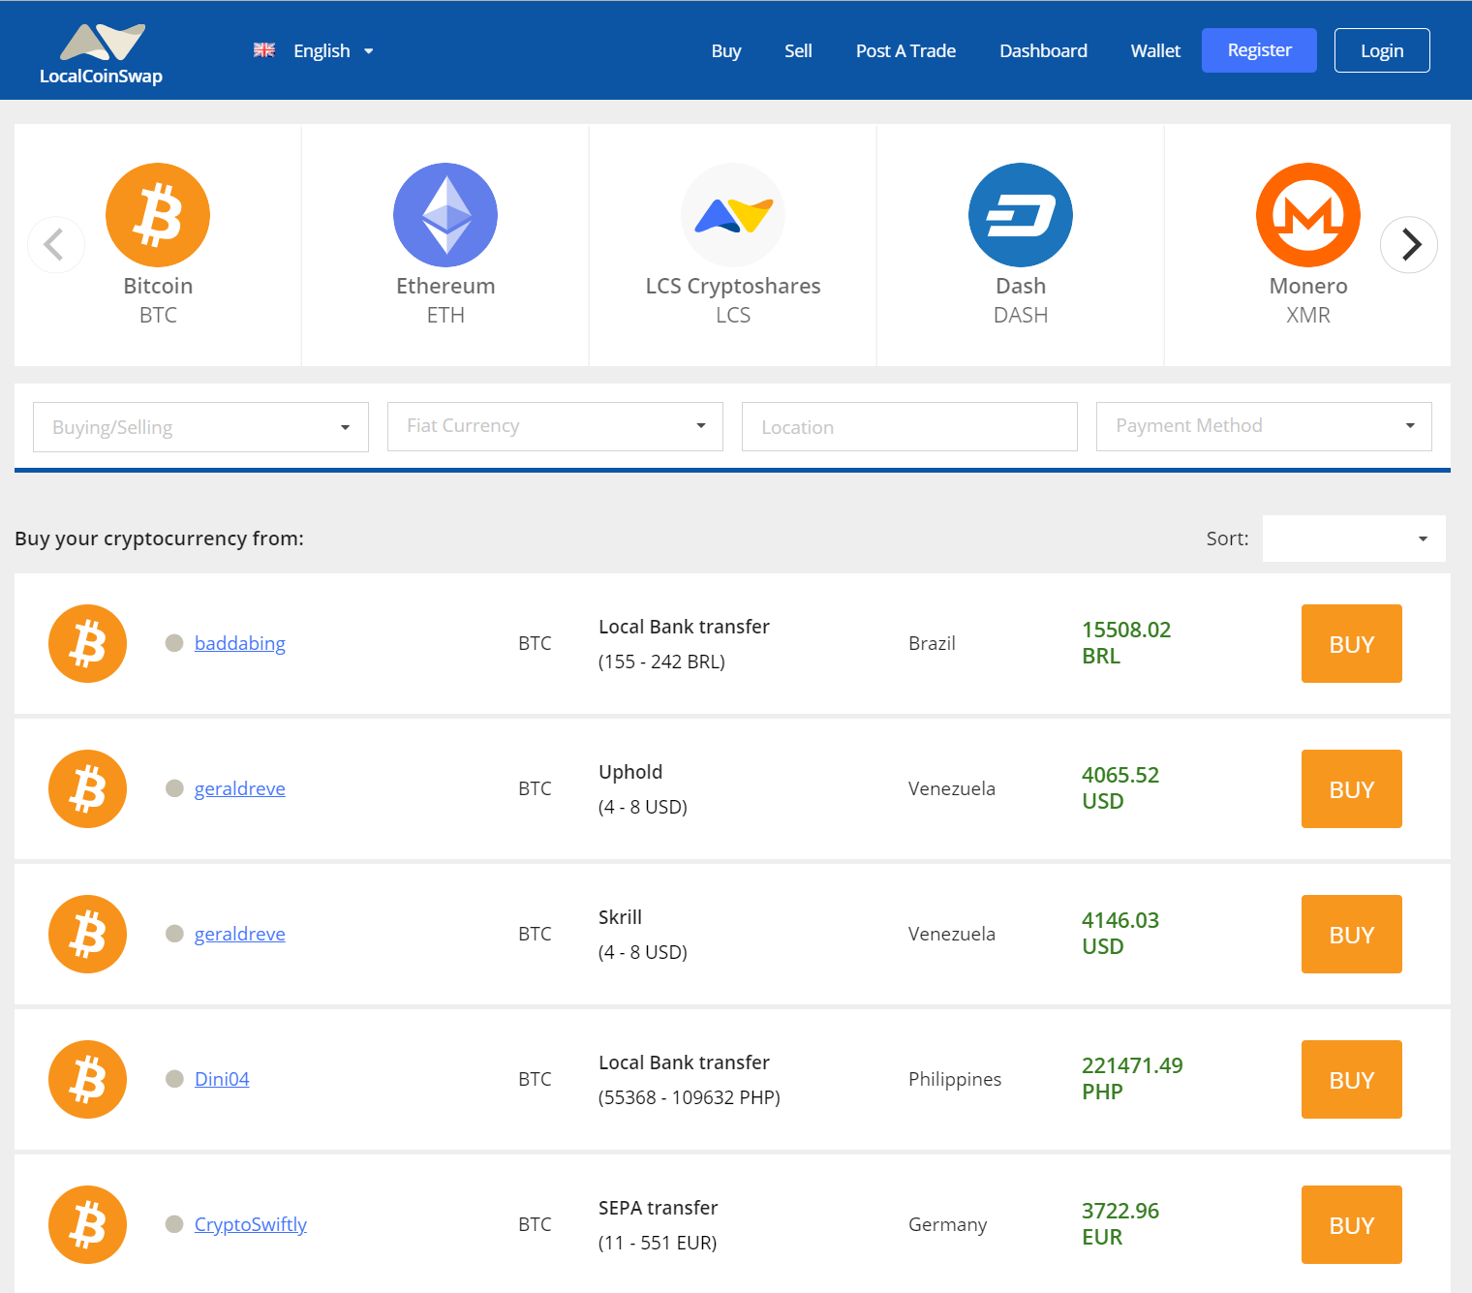1472x1293 pixels.
Task: Open the Fiat Currency dropdown
Action: pos(554,426)
